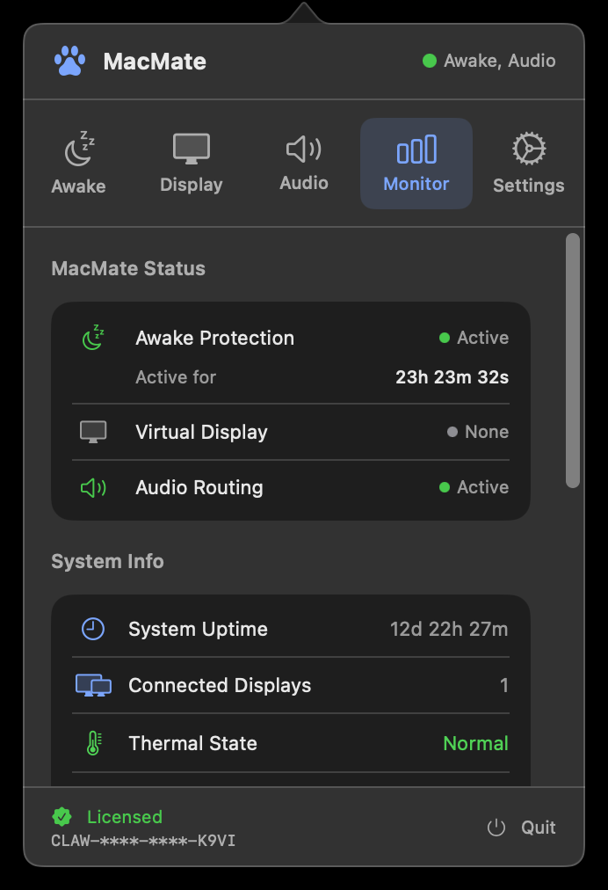The image size is (608, 890).
Task: Toggle Audio Routing Active status
Action: 474,487
